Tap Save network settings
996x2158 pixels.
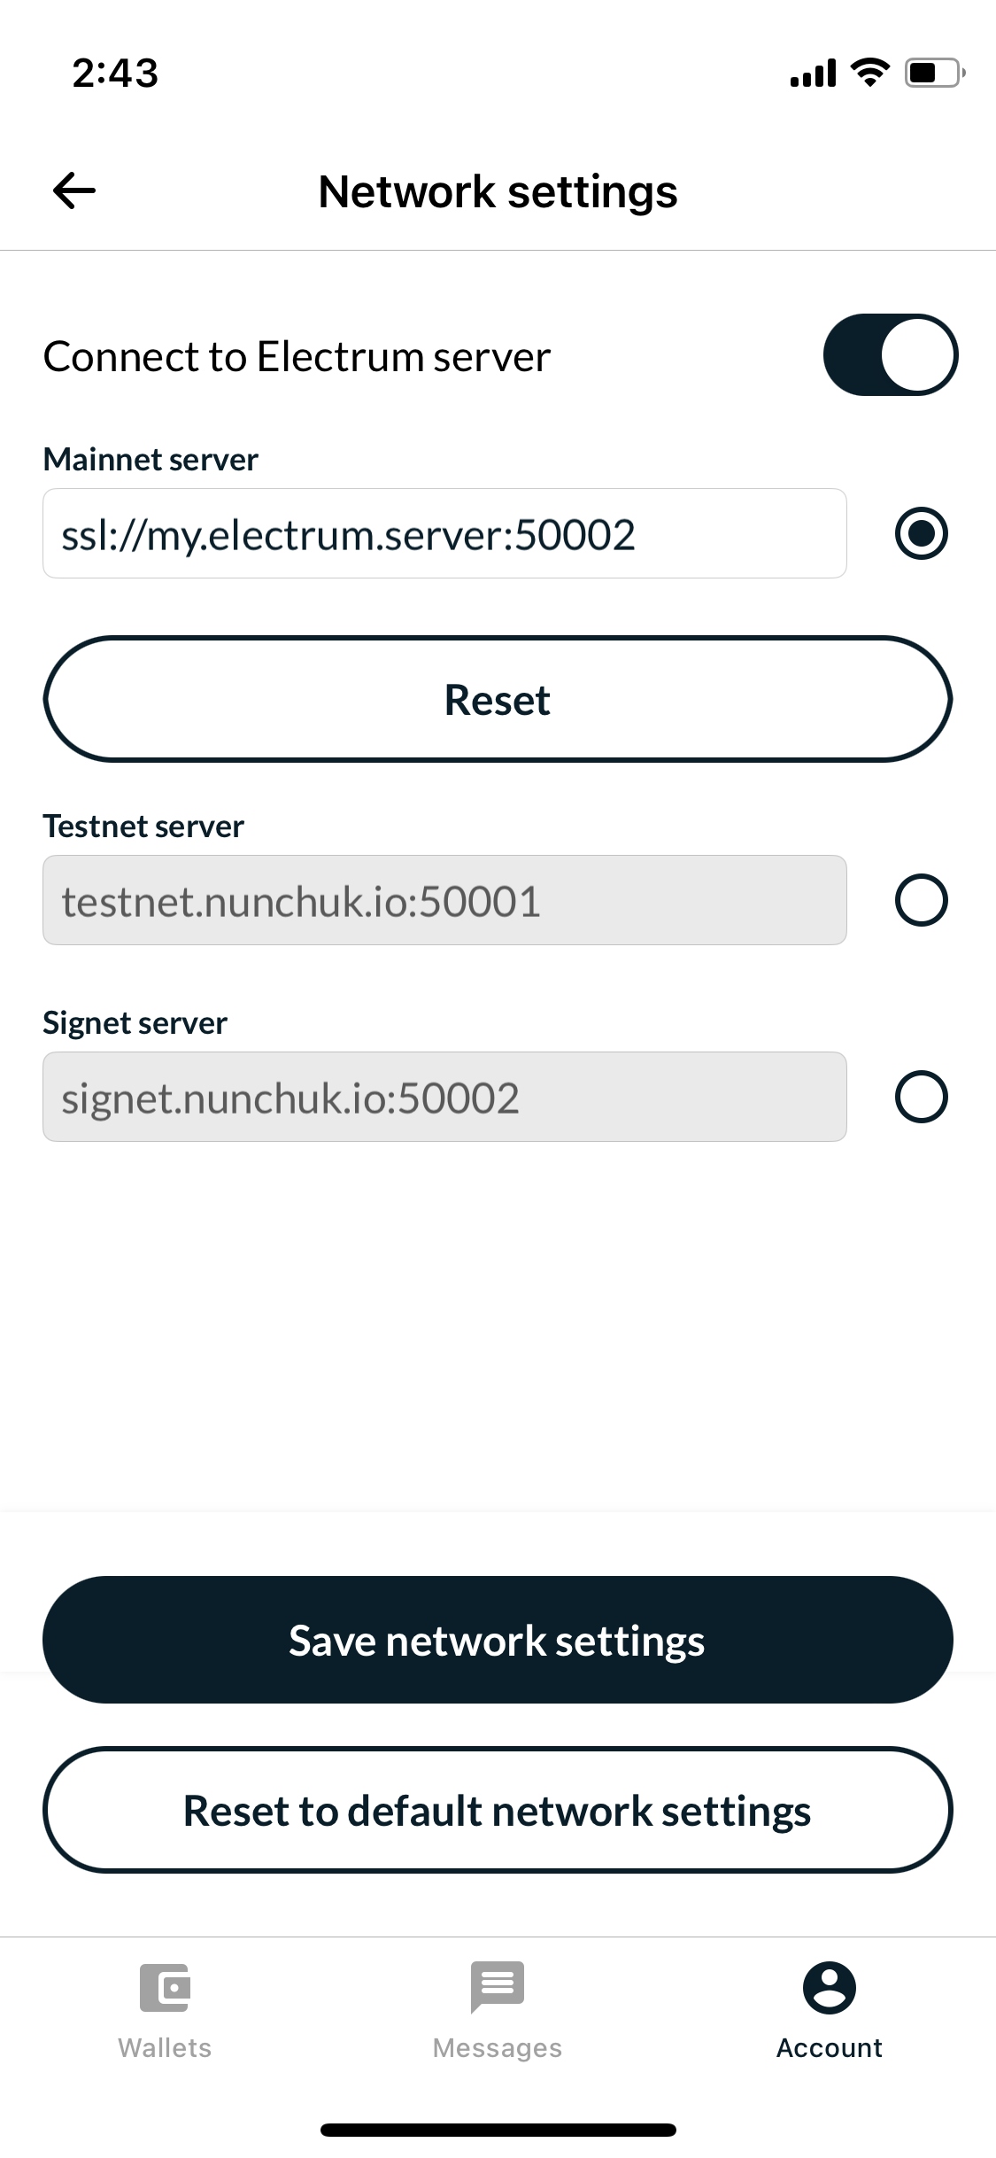(x=496, y=1640)
